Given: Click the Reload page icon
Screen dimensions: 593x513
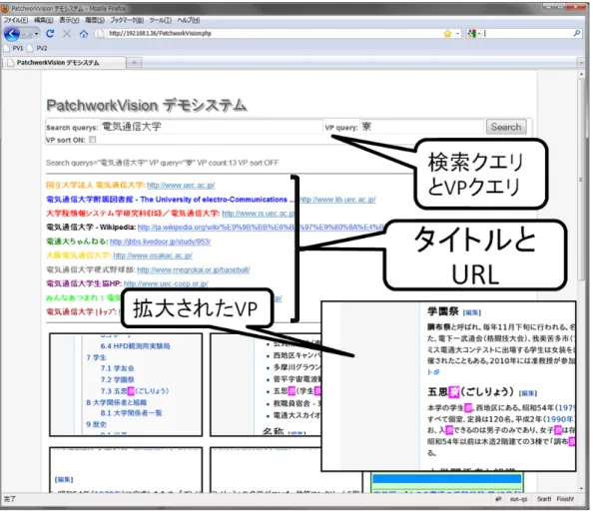Looking at the screenshot, I should [50, 34].
